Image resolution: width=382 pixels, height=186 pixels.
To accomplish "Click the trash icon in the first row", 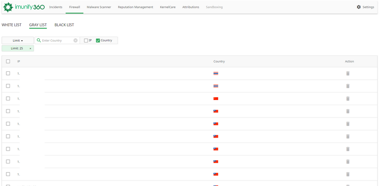I will click(x=348, y=73).
